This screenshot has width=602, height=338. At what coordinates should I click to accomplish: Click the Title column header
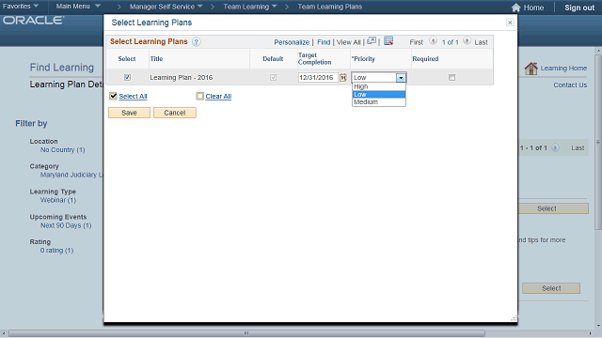click(x=157, y=58)
